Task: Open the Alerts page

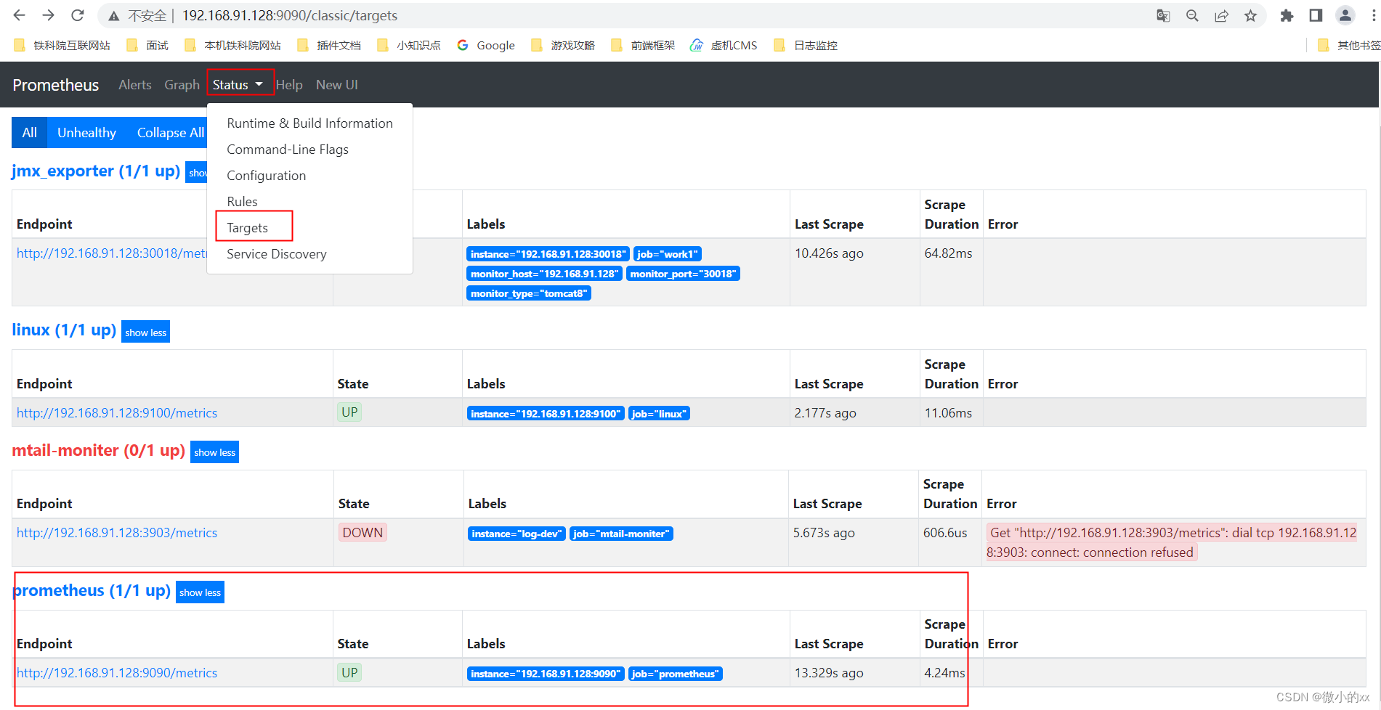Action: pos(135,85)
